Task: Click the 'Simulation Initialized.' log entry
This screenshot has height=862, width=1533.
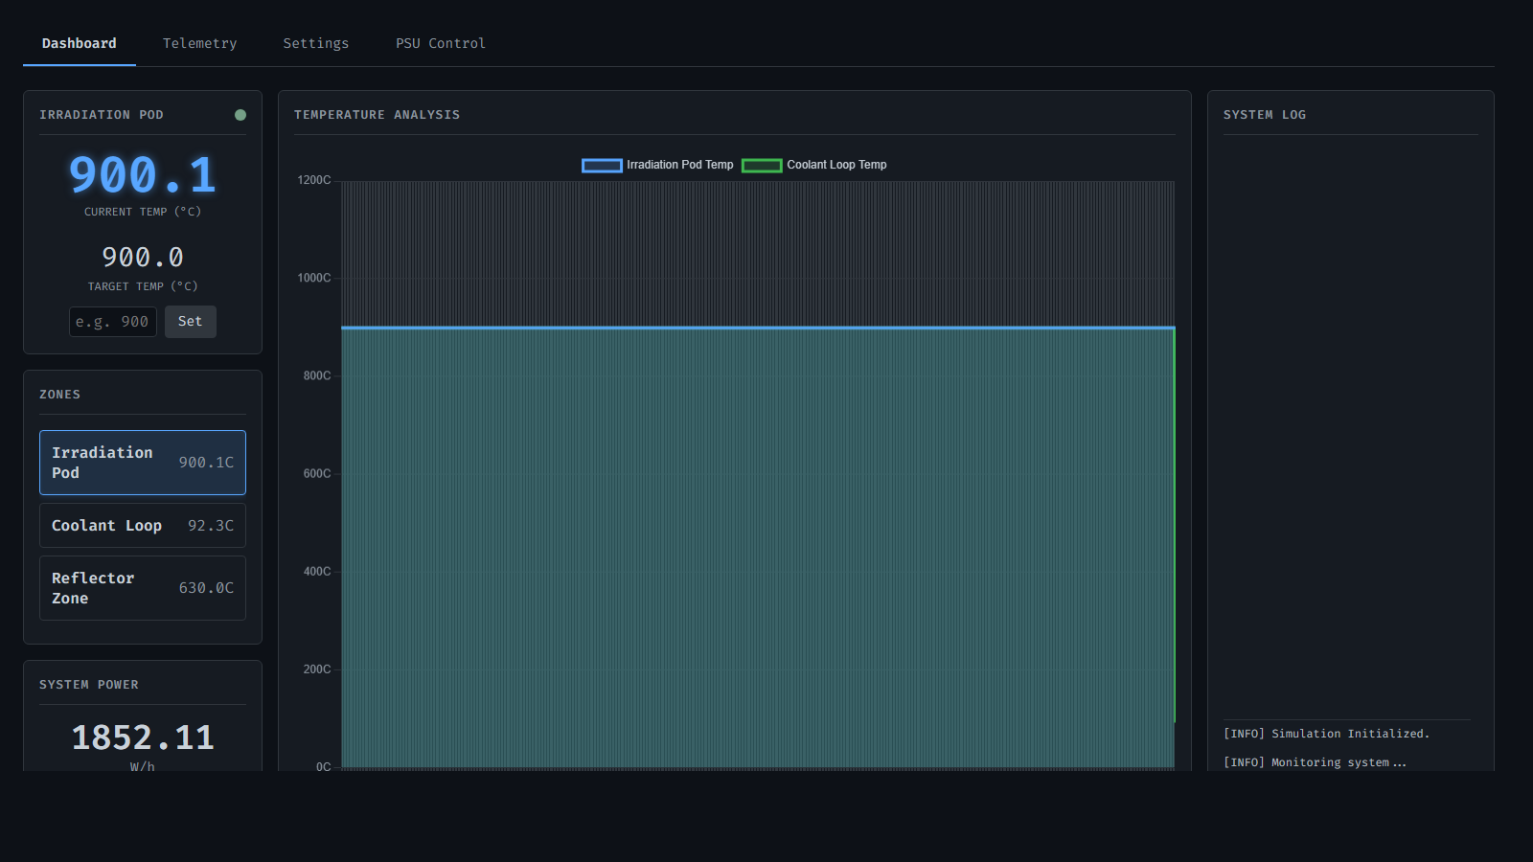Action: coord(1326,734)
